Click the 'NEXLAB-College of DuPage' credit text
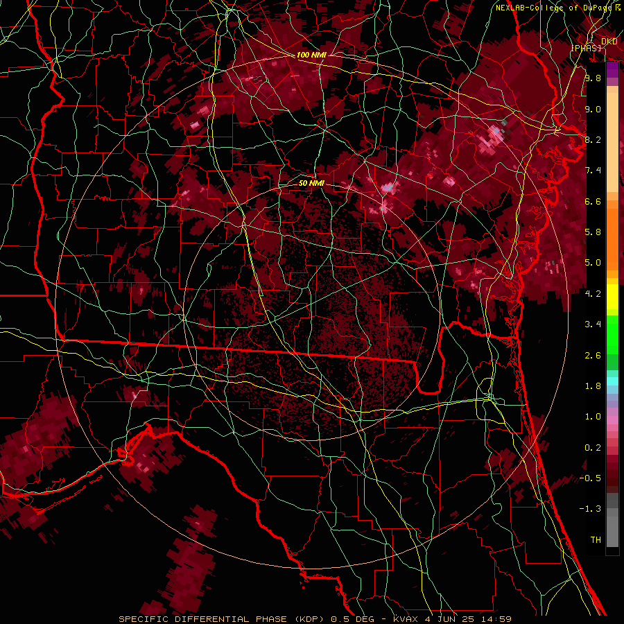 [x=553, y=8]
